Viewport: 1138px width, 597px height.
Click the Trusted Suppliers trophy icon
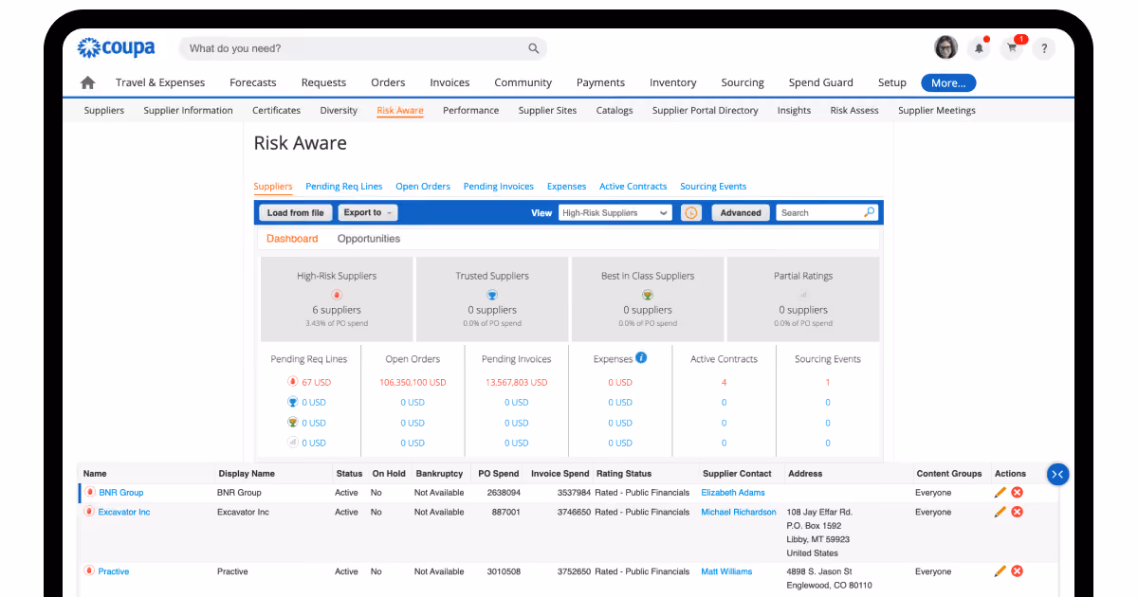tap(492, 295)
